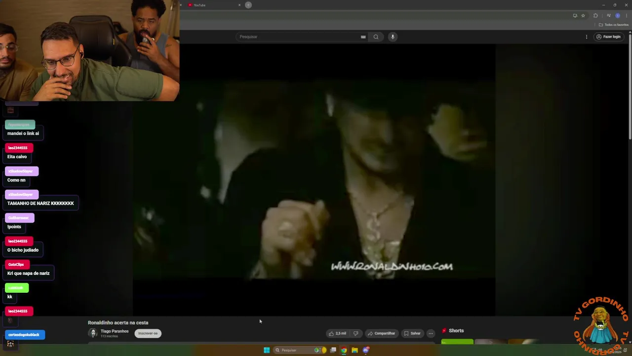This screenshot has width=632, height=356.
Task: Click the green Shorts thumbnail
Action: click(457, 342)
